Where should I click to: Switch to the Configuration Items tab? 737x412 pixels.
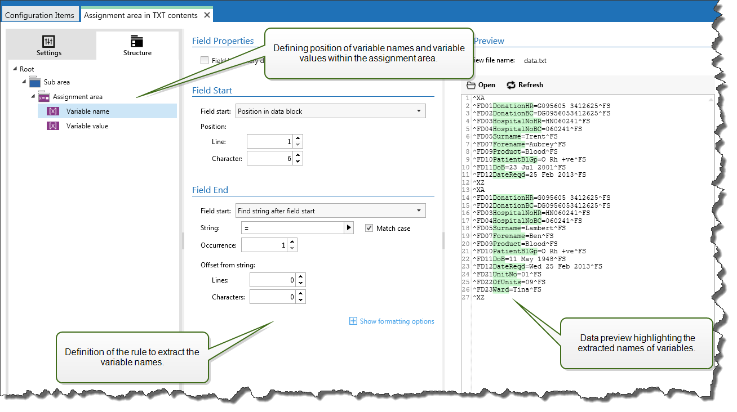(39, 15)
